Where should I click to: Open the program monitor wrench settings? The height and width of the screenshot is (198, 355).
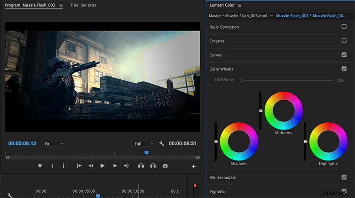tap(161, 143)
